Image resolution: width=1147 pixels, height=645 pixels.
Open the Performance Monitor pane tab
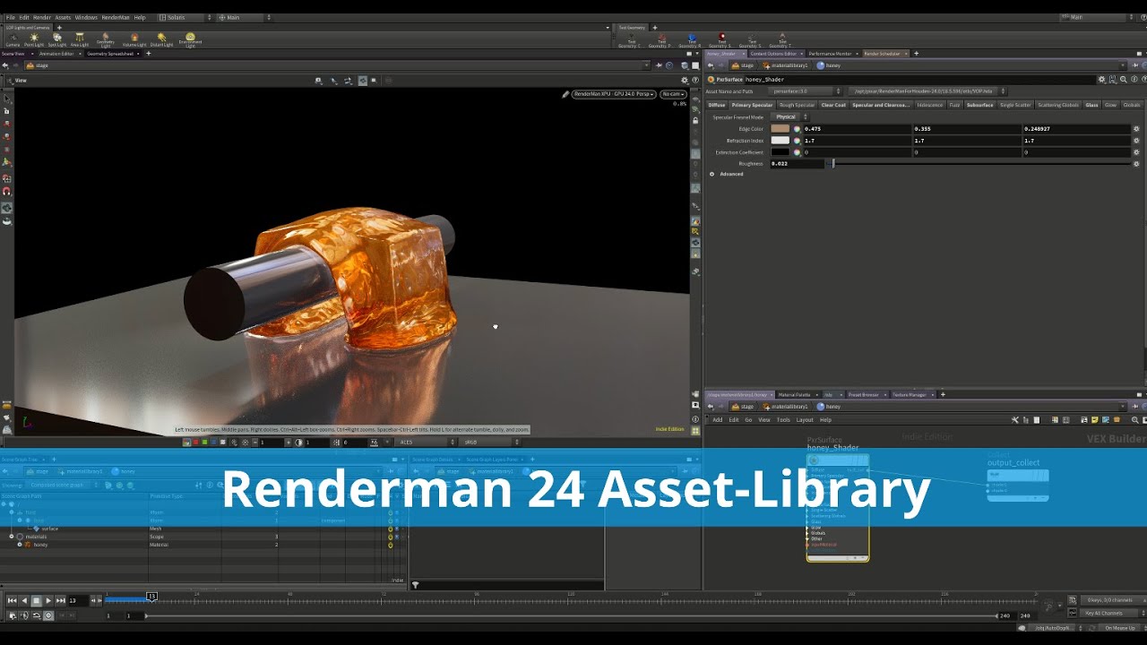[x=830, y=54]
